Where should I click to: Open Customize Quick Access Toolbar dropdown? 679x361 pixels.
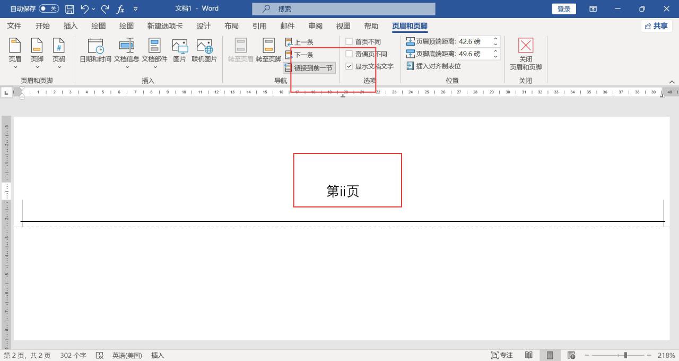point(136,9)
